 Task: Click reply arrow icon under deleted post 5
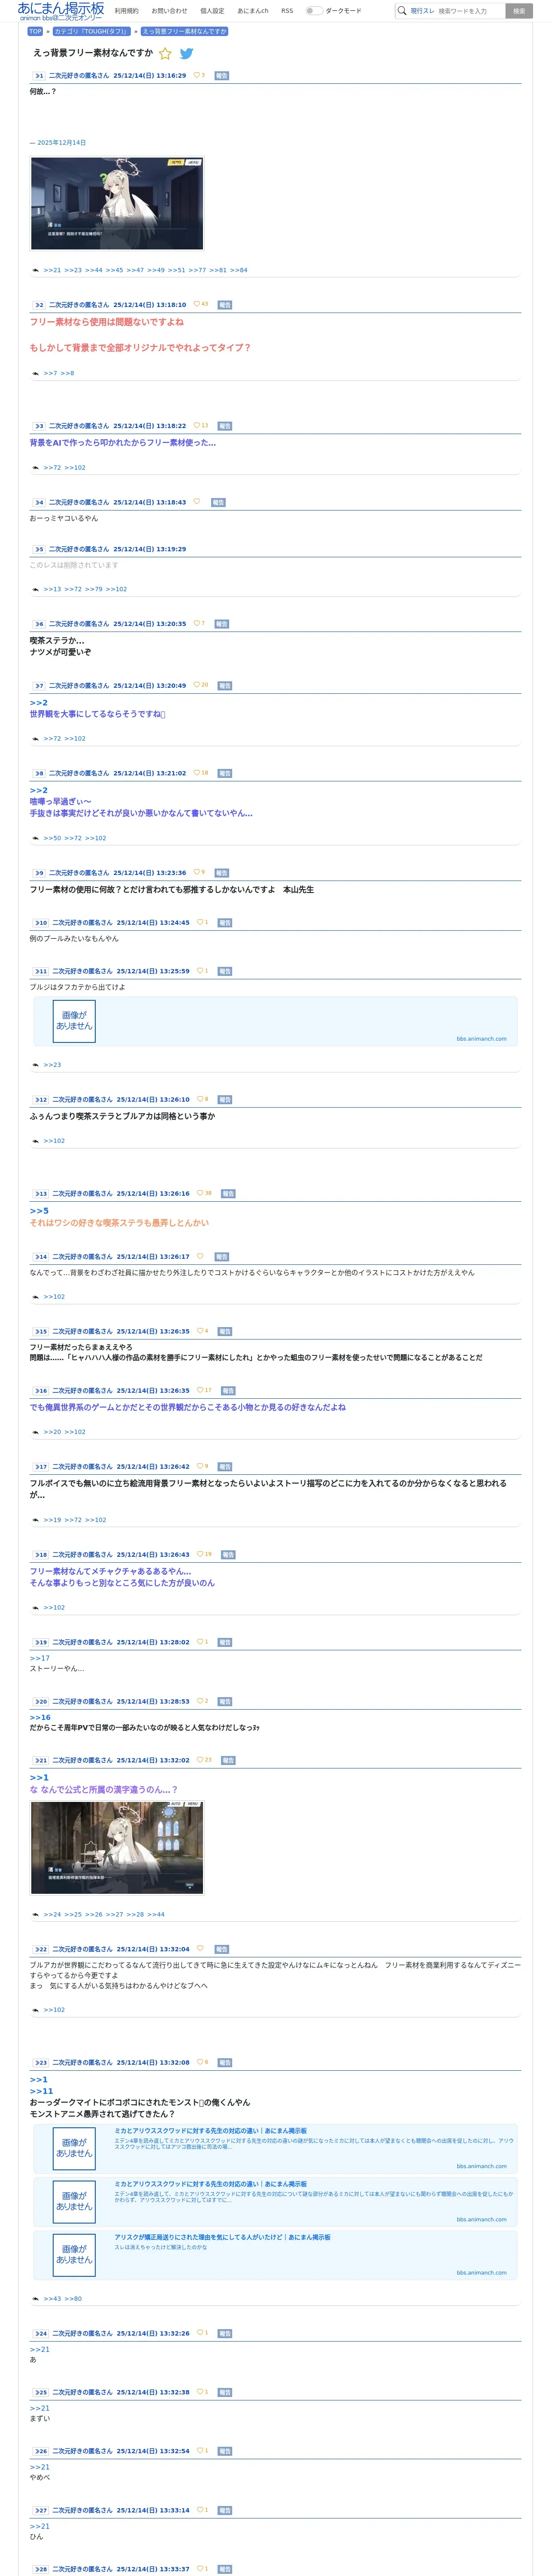pyautogui.click(x=36, y=589)
